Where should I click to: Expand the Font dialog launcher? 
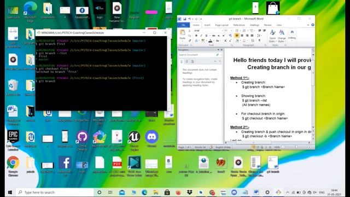point(232,45)
